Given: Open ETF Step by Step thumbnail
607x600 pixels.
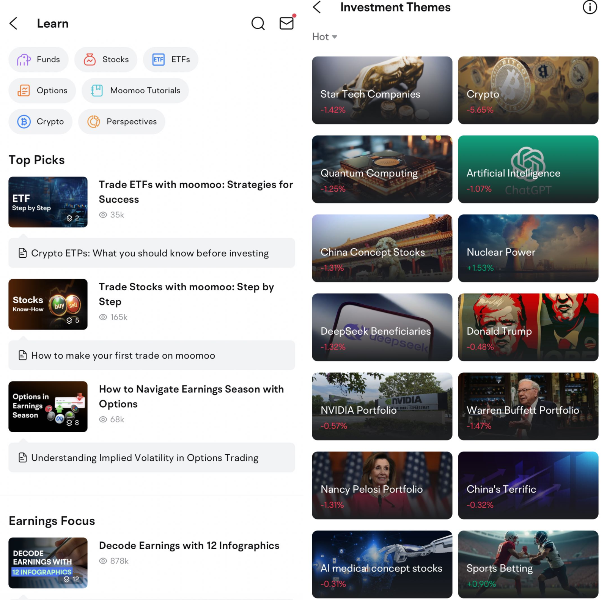Looking at the screenshot, I should (48, 202).
